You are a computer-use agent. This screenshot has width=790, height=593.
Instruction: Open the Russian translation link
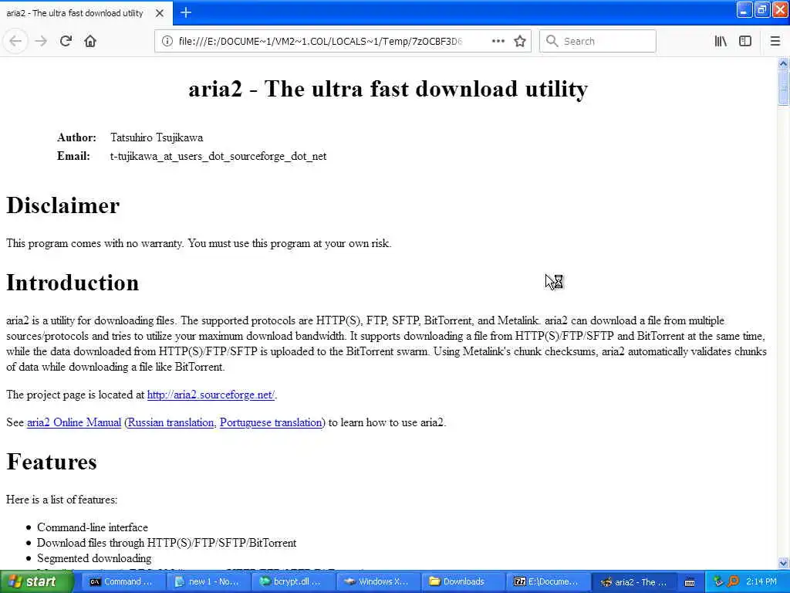(x=170, y=422)
